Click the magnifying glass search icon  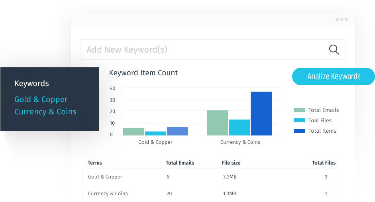coord(334,49)
